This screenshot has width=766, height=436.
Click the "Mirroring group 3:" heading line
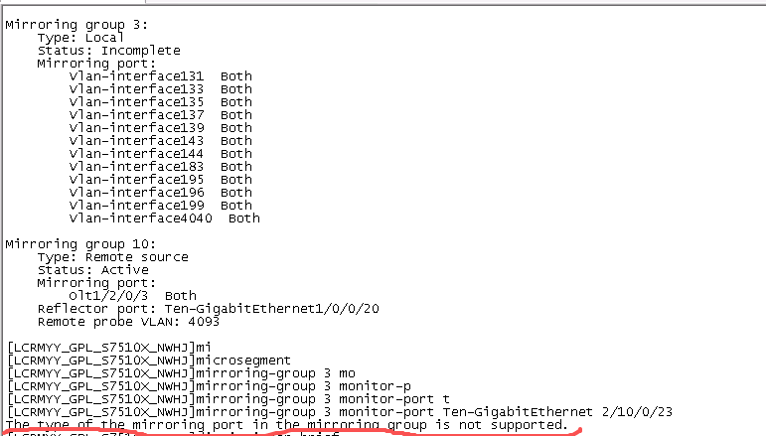[62, 23]
